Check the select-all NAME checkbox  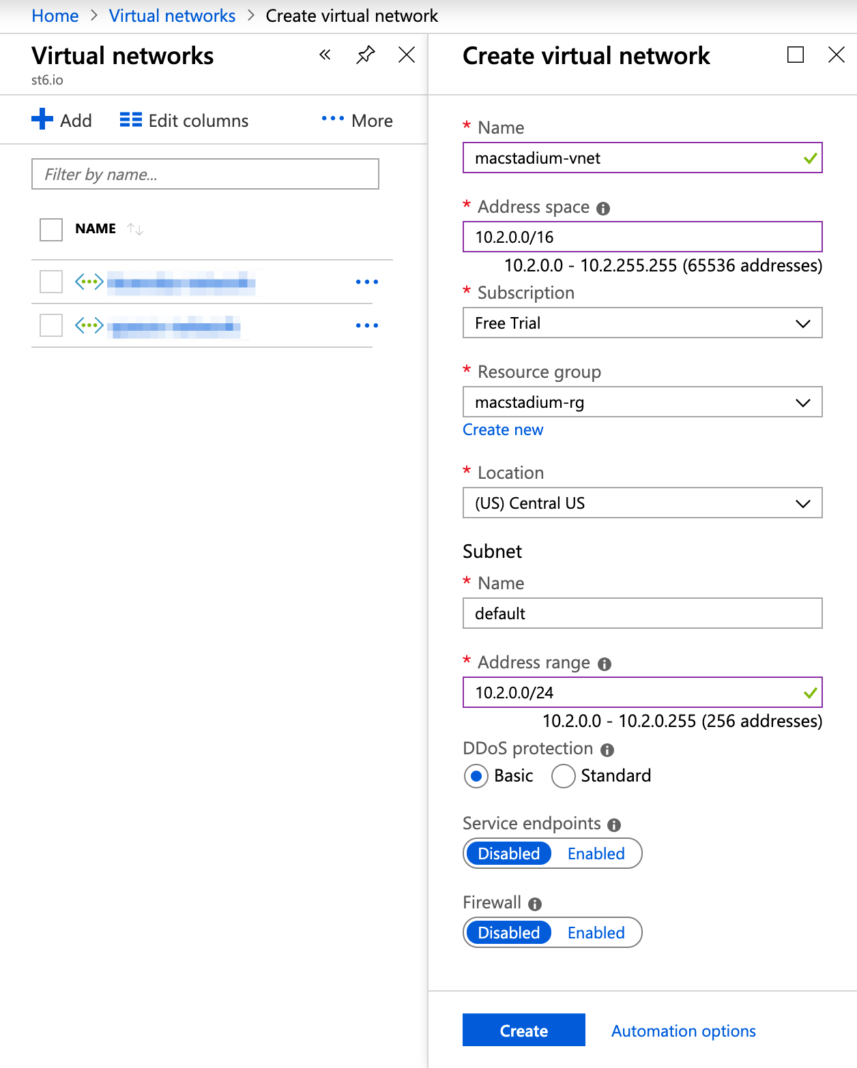[x=50, y=229]
